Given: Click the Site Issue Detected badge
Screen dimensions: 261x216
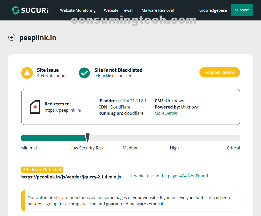Looking at the screenshot, I should (x=42, y=170).
